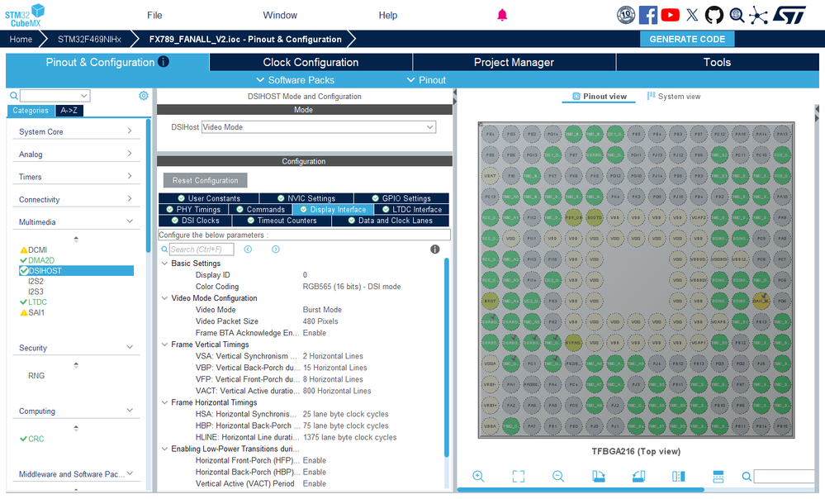Open the notification bell
This screenshot has height=499, width=825.
click(502, 15)
